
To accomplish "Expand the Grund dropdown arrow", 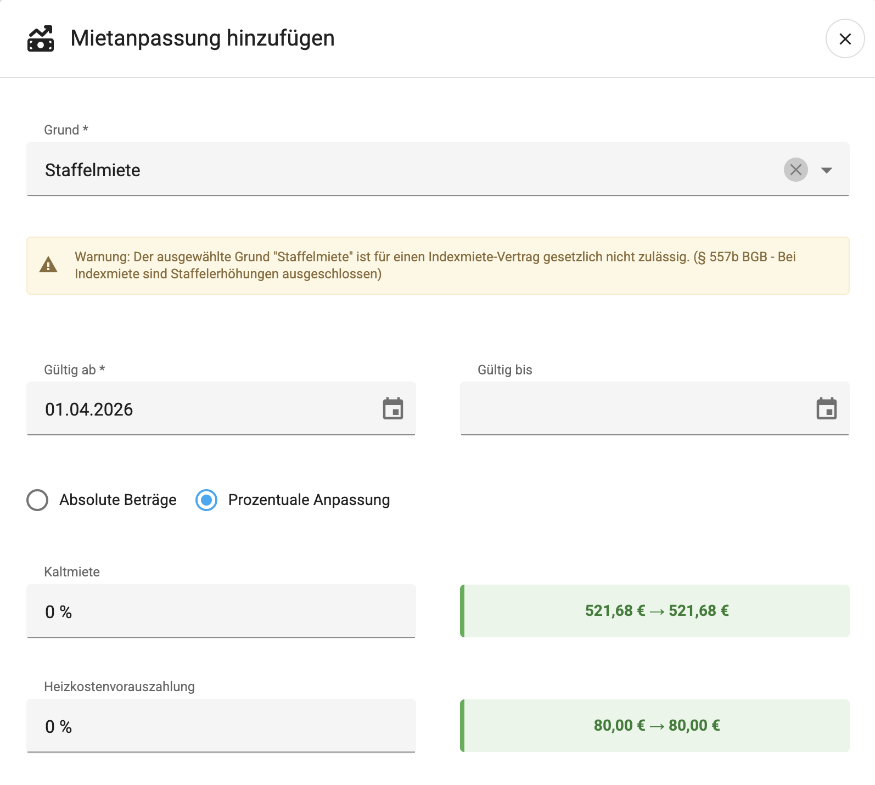I will [826, 170].
